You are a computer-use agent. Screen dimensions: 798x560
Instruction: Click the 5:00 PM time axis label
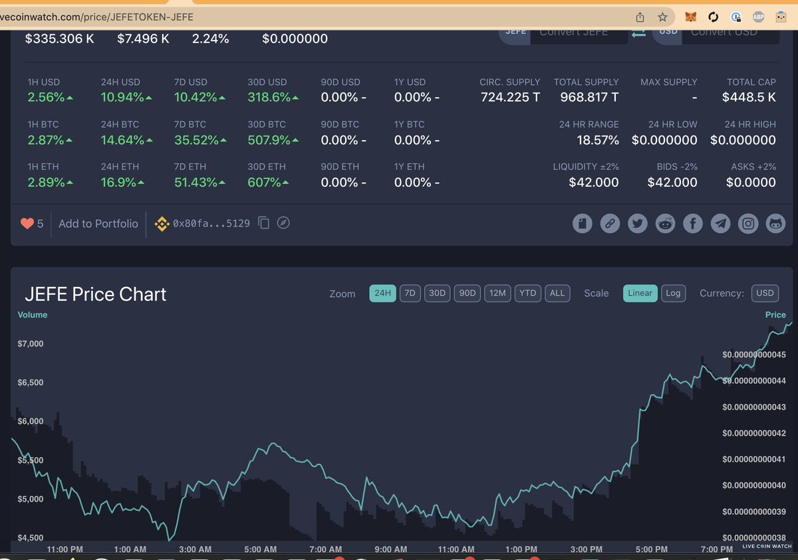[x=651, y=549]
